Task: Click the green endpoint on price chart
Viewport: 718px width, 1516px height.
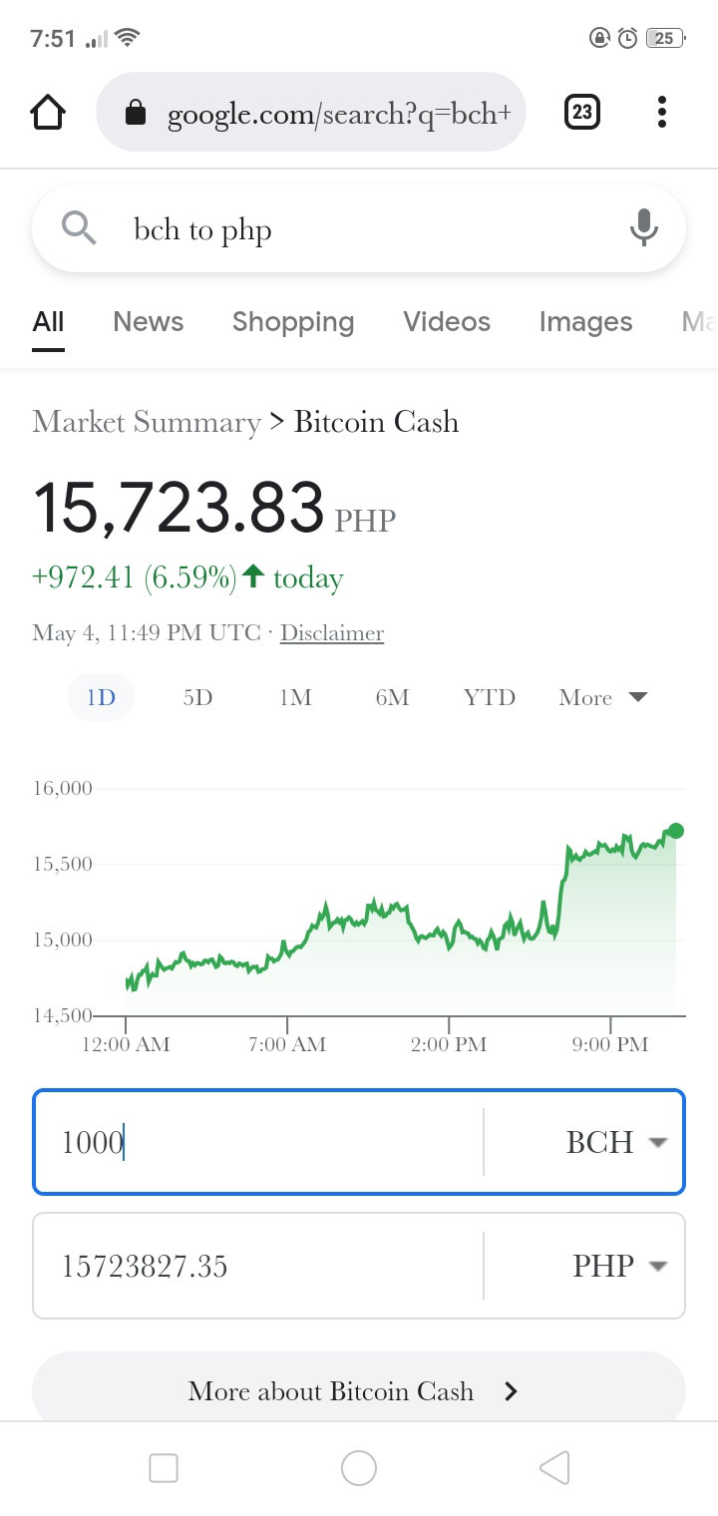Action: (x=676, y=831)
